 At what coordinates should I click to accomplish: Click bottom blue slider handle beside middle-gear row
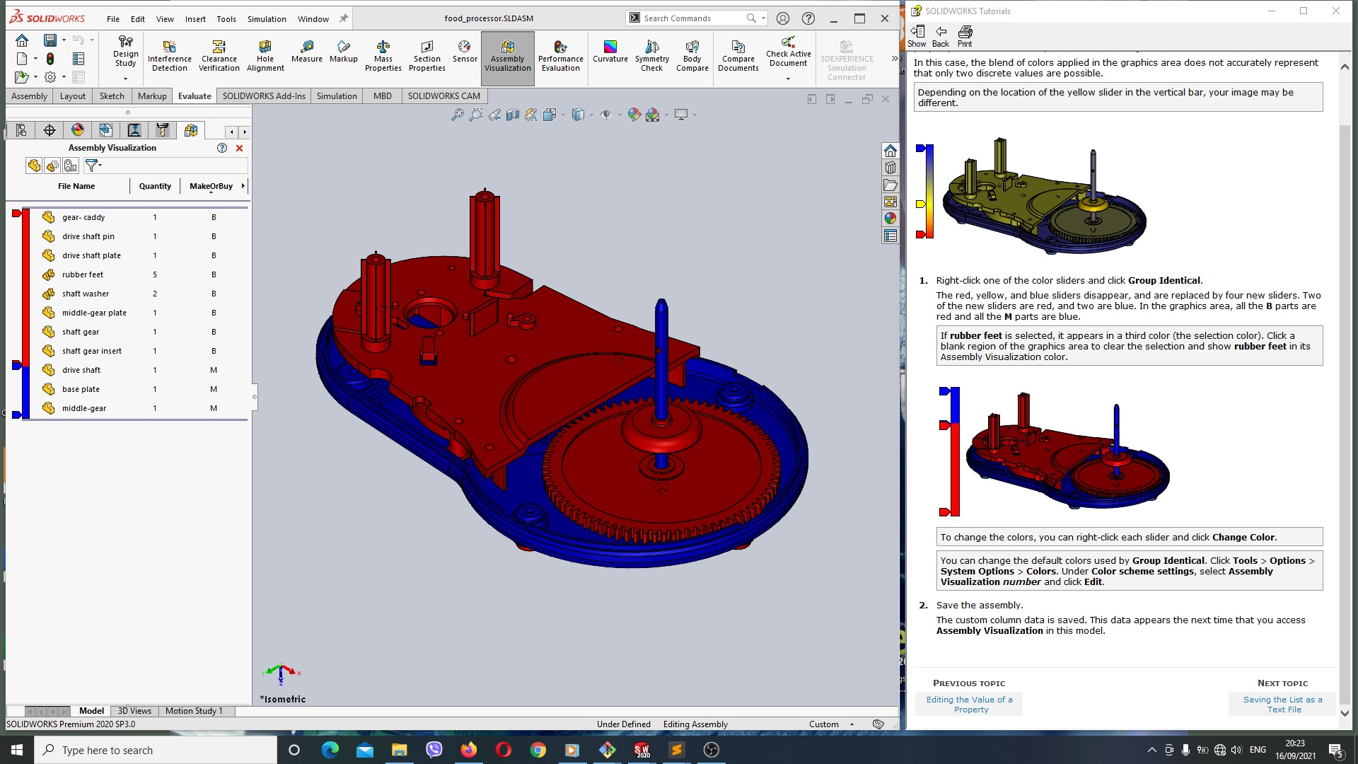pyautogui.click(x=16, y=415)
